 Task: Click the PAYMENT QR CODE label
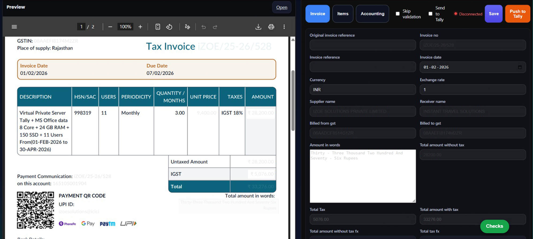point(82,196)
